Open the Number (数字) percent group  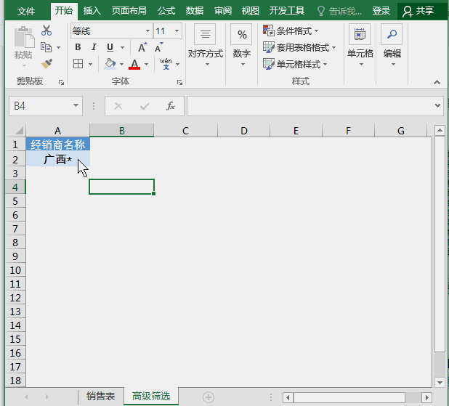[241, 46]
